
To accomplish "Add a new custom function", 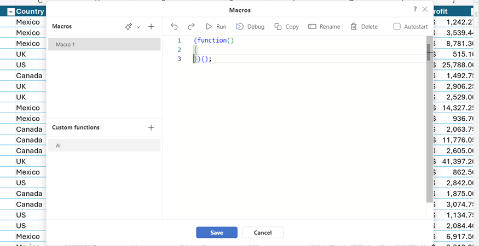I will click(151, 127).
